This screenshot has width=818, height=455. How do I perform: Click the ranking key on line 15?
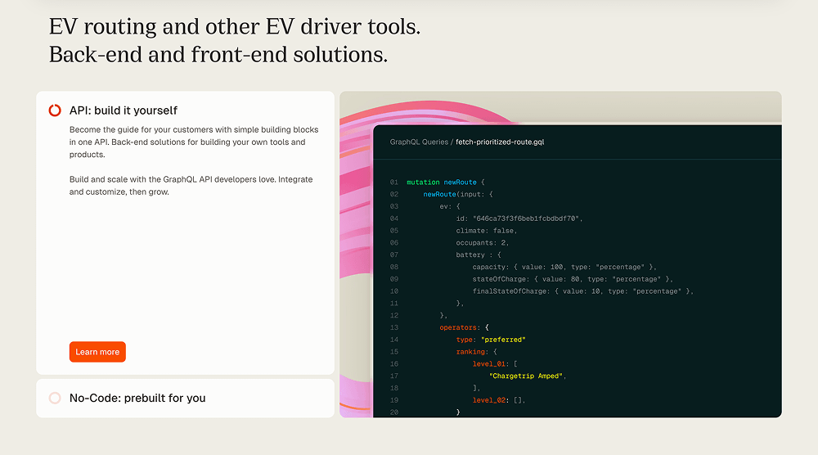click(470, 352)
